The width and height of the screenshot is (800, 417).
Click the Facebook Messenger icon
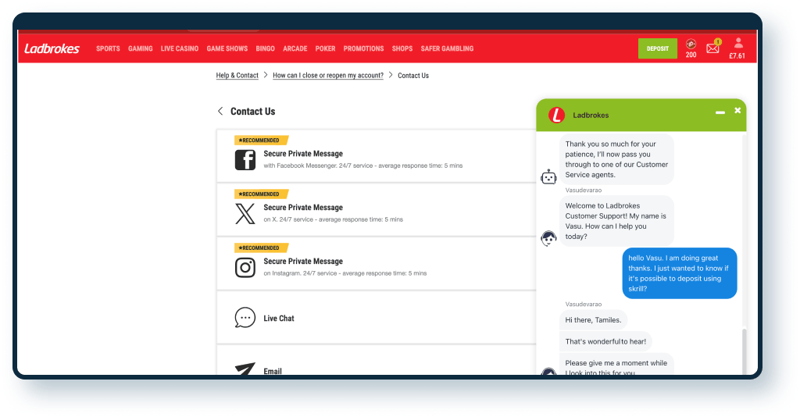click(x=245, y=159)
